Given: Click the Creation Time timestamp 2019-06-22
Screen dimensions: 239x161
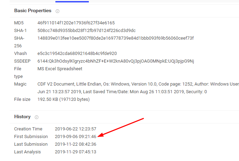Looking at the screenshot, I should tap(75, 129).
